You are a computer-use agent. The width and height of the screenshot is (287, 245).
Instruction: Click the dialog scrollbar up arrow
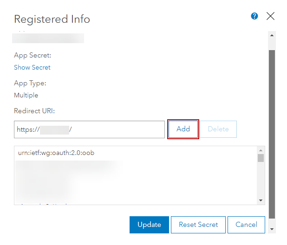[x=272, y=35]
